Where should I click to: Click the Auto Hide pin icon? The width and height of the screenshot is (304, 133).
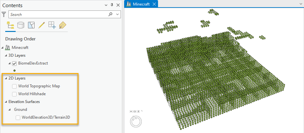point(112,5)
